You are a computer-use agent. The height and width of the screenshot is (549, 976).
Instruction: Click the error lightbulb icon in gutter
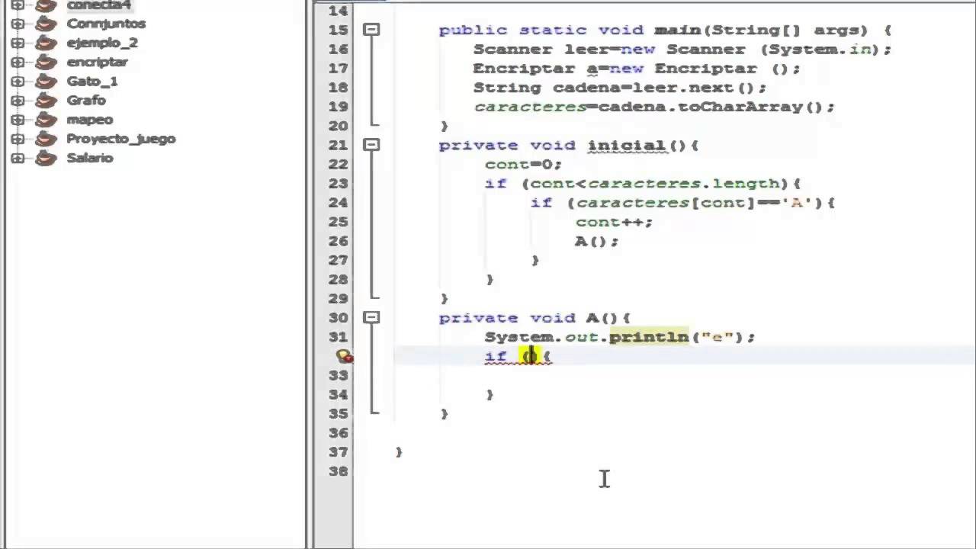345,356
